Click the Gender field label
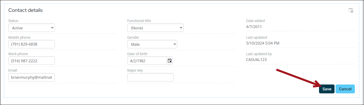The image size is (364, 105). pos(133,37)
